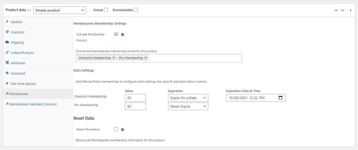Enable the Virtual checkbox
The height and width of the screenshot is (150, 358).
106,10
